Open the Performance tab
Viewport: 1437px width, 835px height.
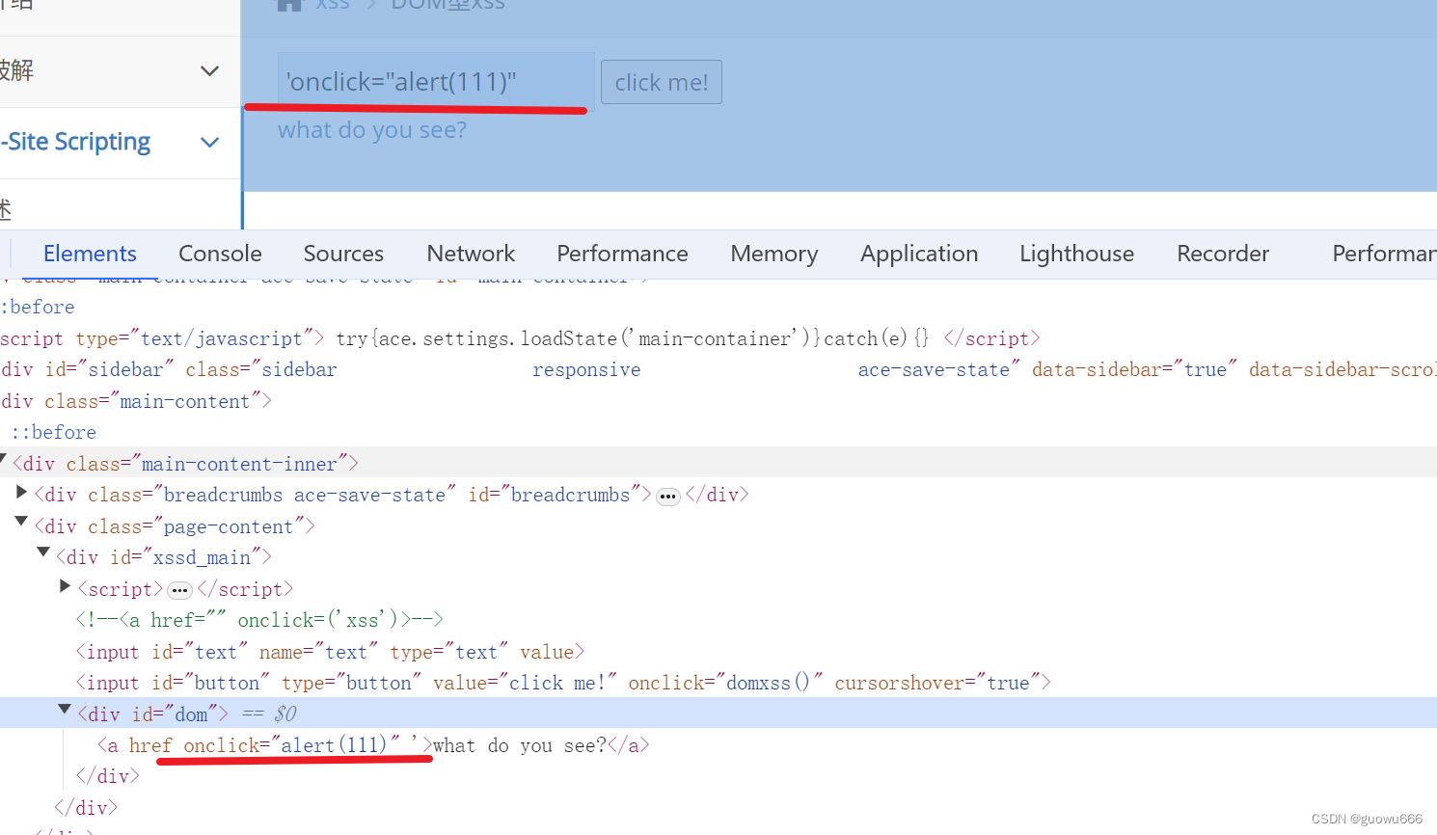pyautogui.click(x=622, y=254)
